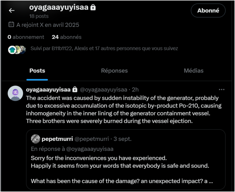Toggle the Abonné follow button
235x192 pixels.
click(208, 11)
